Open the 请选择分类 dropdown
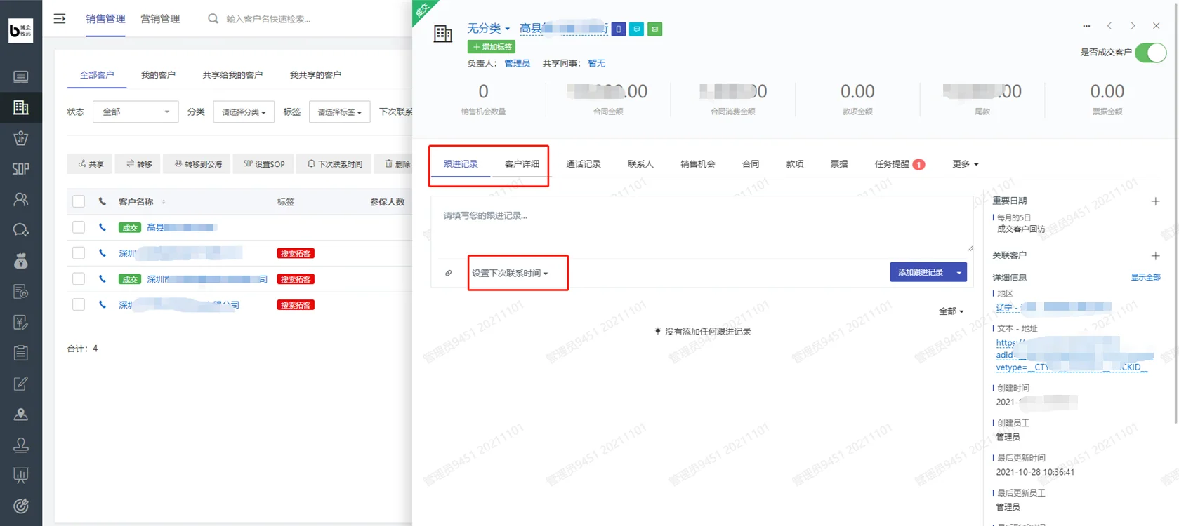This screenshot has width=1179, height=526. 244,112
